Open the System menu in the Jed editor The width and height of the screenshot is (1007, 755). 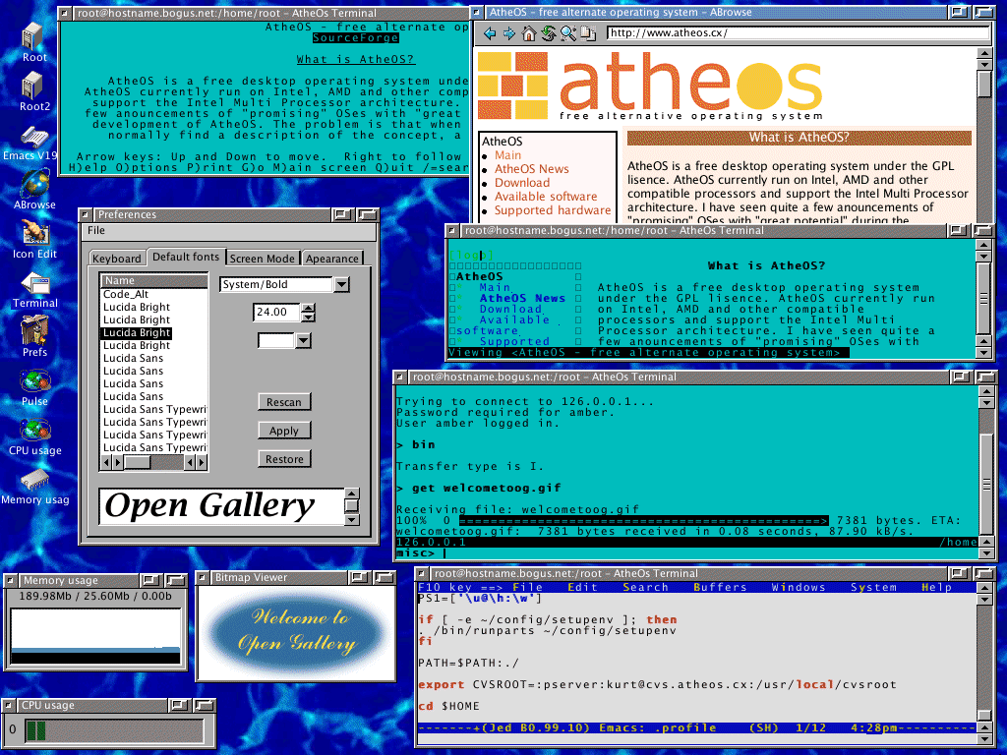point(873,588)
